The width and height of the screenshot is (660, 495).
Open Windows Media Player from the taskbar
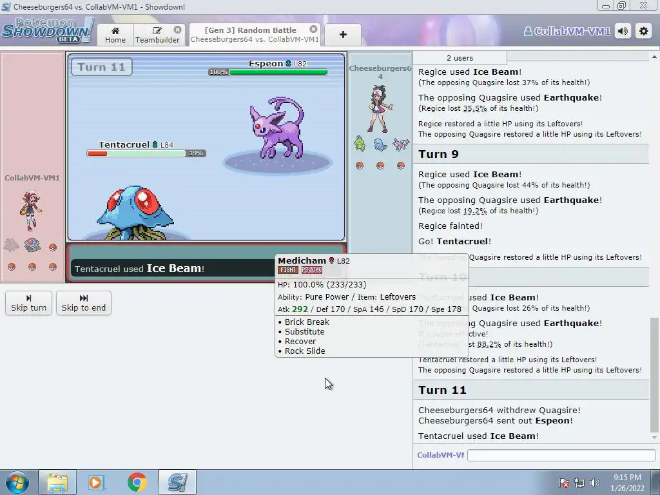click(x=96, y=482)
